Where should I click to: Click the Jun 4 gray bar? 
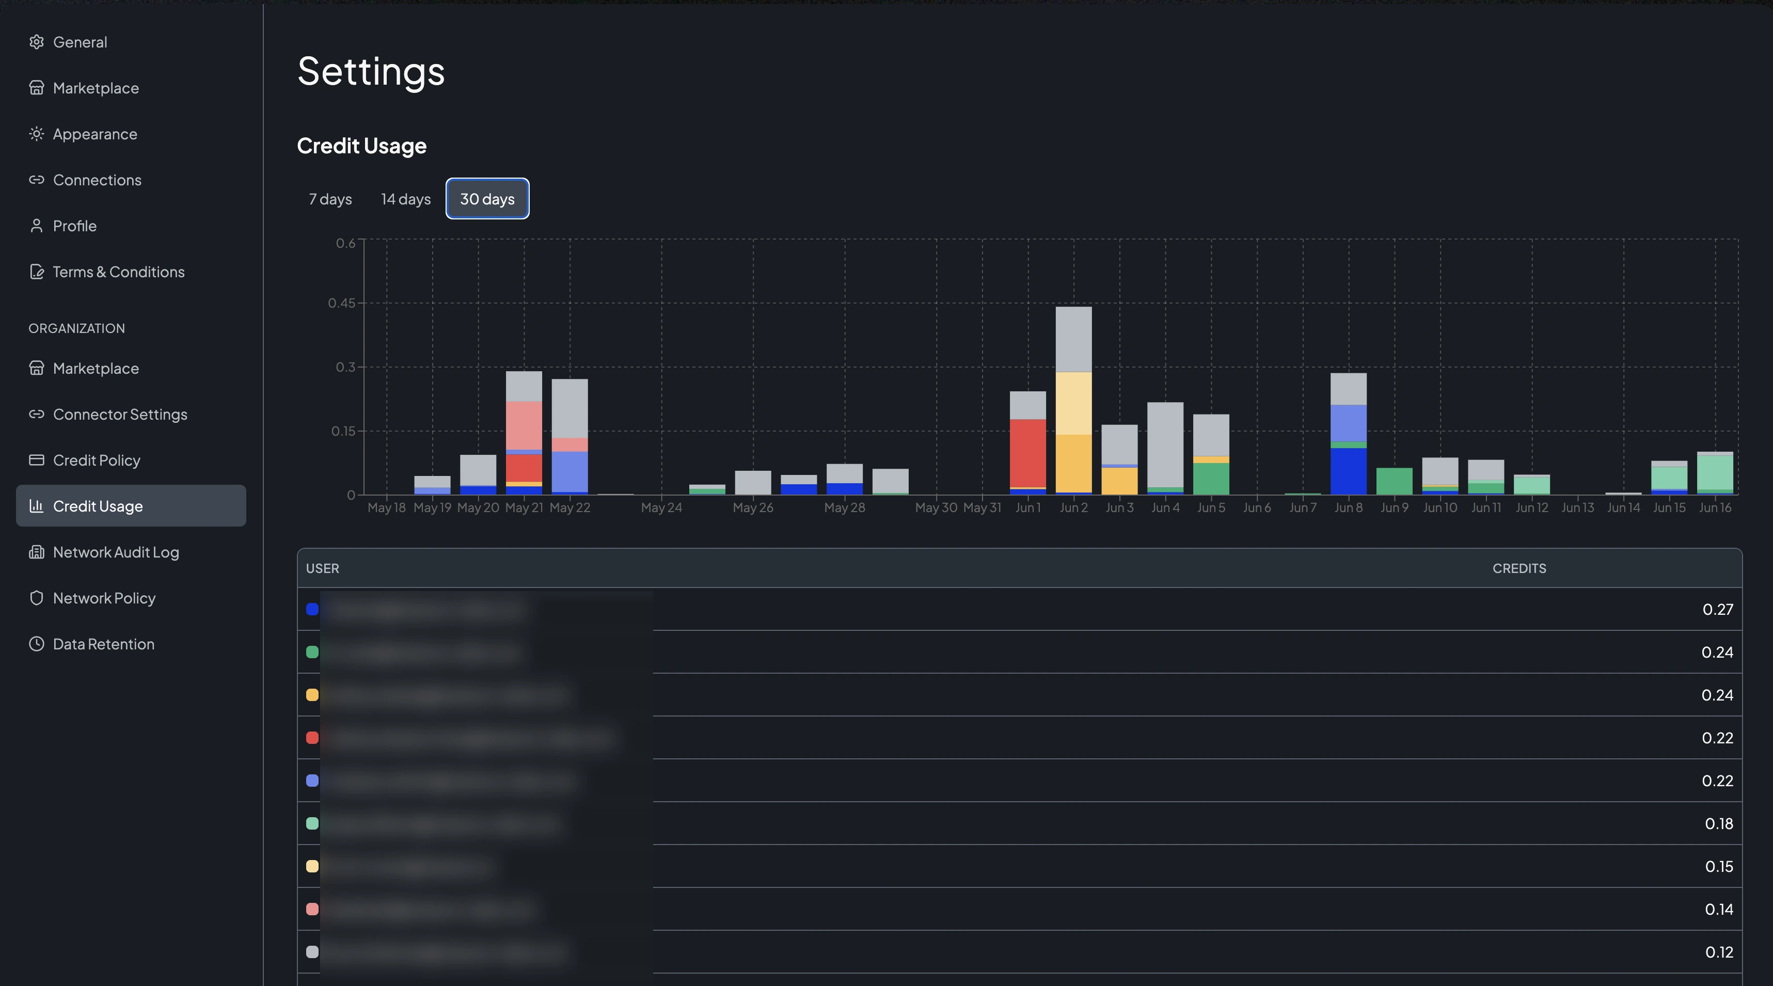(x=1165, y=449)
